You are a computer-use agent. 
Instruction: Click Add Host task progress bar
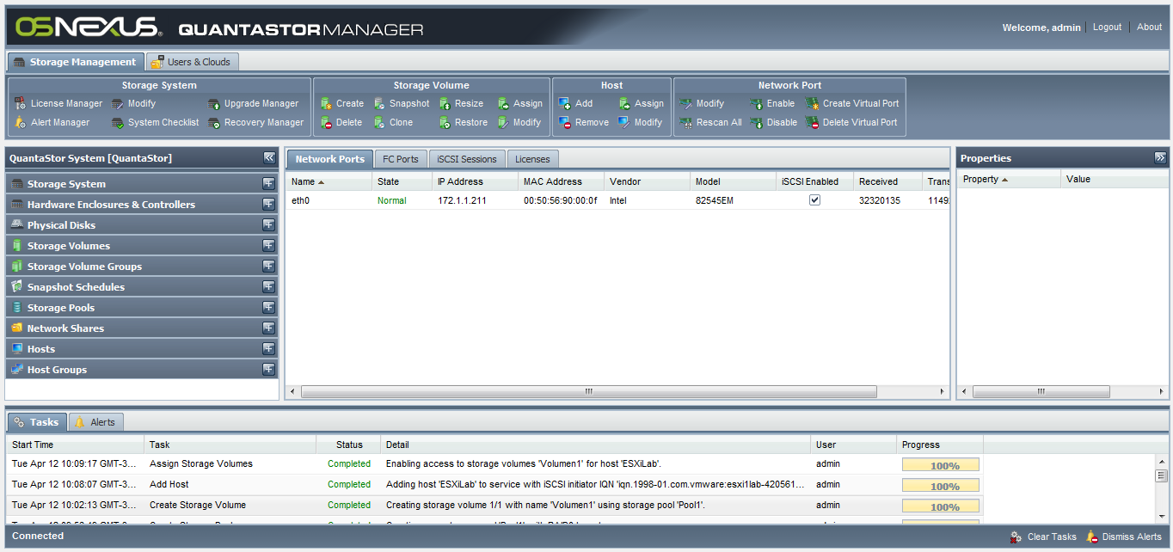[x=941, y=486]
